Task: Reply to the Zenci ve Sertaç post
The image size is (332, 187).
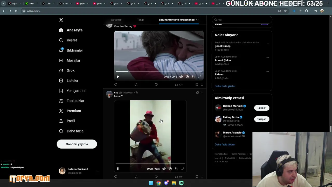Action: coord(116,84)
